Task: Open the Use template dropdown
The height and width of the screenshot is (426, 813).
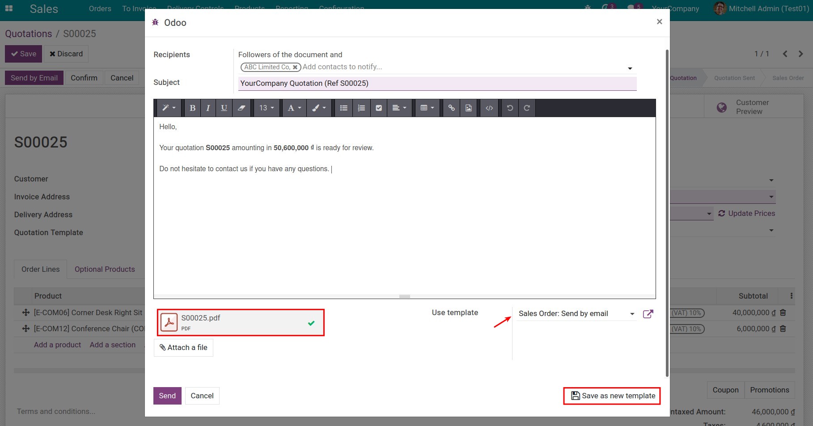Action: (576, 313)
